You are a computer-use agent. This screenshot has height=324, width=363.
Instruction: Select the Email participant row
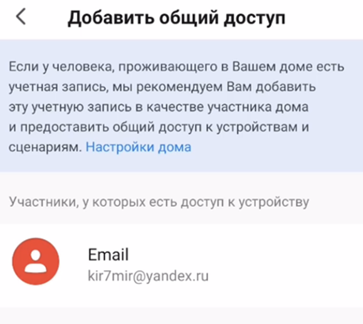point(182,266)
